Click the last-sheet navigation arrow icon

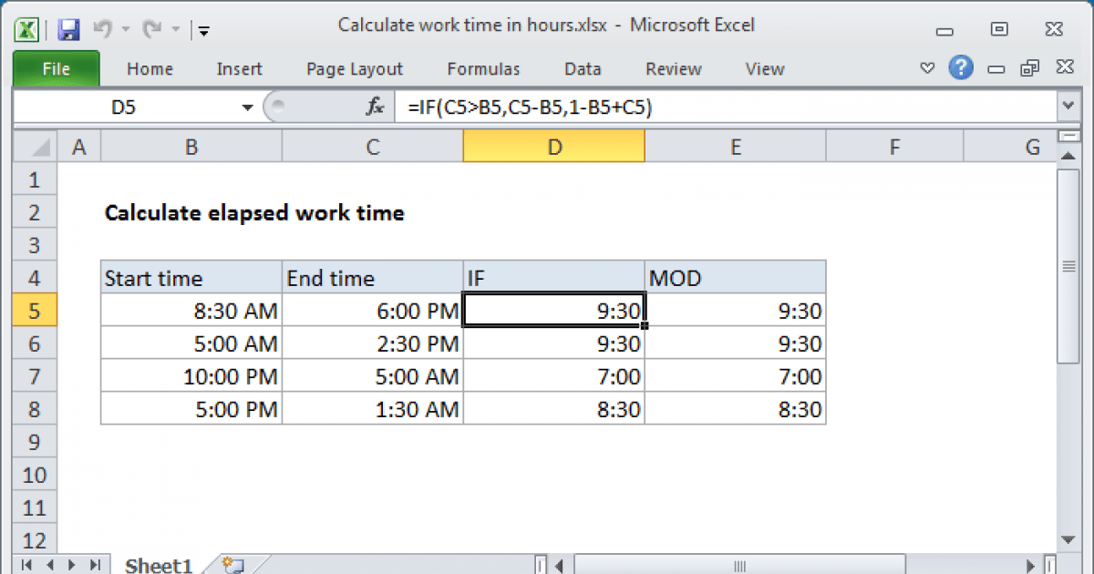pos(94,565)
